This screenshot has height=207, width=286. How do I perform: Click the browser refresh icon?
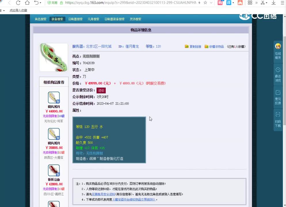coord(18,3)
